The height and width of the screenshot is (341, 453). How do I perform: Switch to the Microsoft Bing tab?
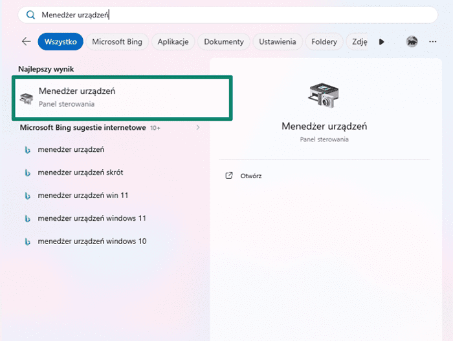pyautogui.click(x=117, y=41)
